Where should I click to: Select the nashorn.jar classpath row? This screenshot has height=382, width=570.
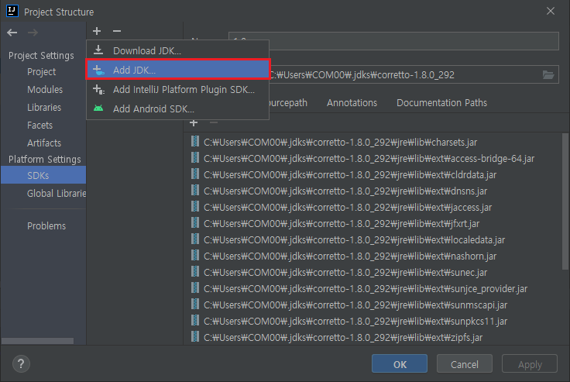372,256
